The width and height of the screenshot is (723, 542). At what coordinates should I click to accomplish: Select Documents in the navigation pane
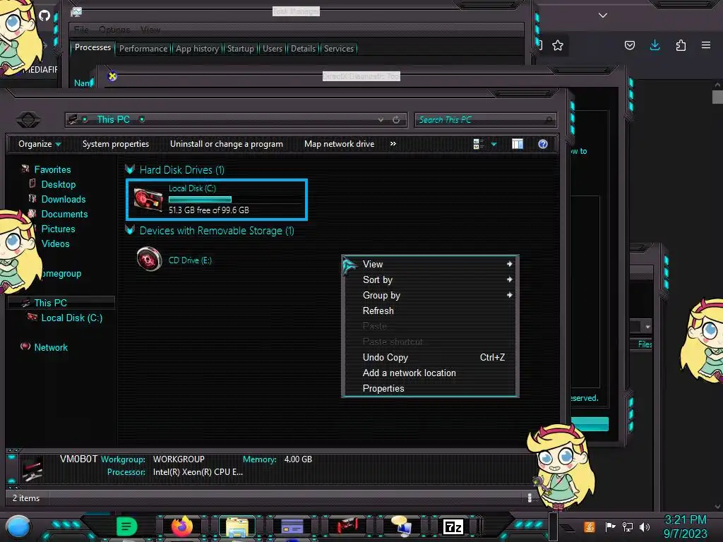click(x=64, y=214)
